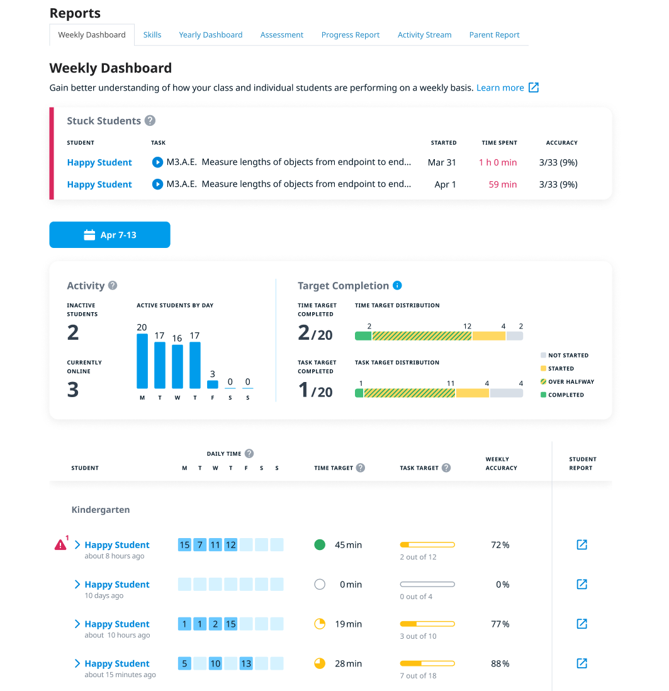The image size is (669, 691).
Task: Click the Activity help question mark icon
Action: (x=113, y=286)
